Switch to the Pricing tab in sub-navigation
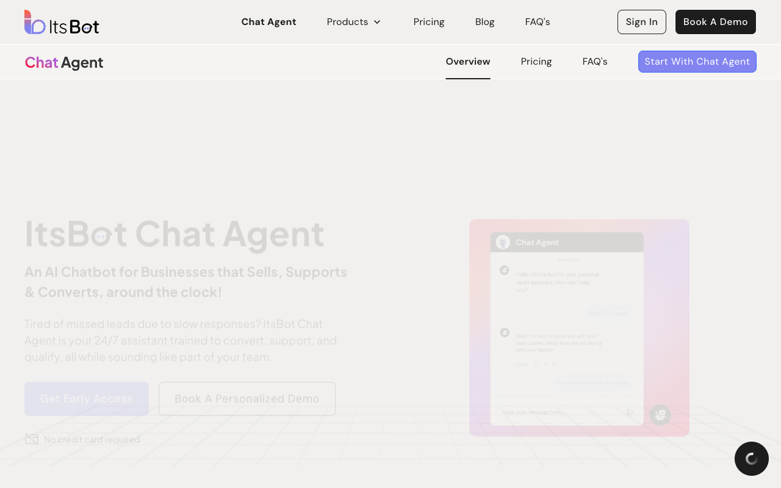The image size is (781, 488). (x=536, y=62)
